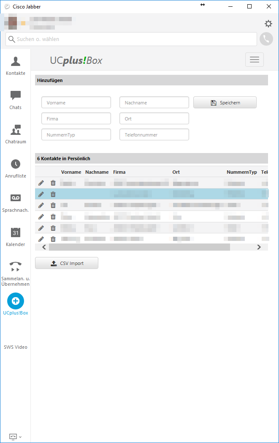Viewport: 279px width, 443px height.
Task: Delete the third contact with trash icon
Action: click(53, 205)
